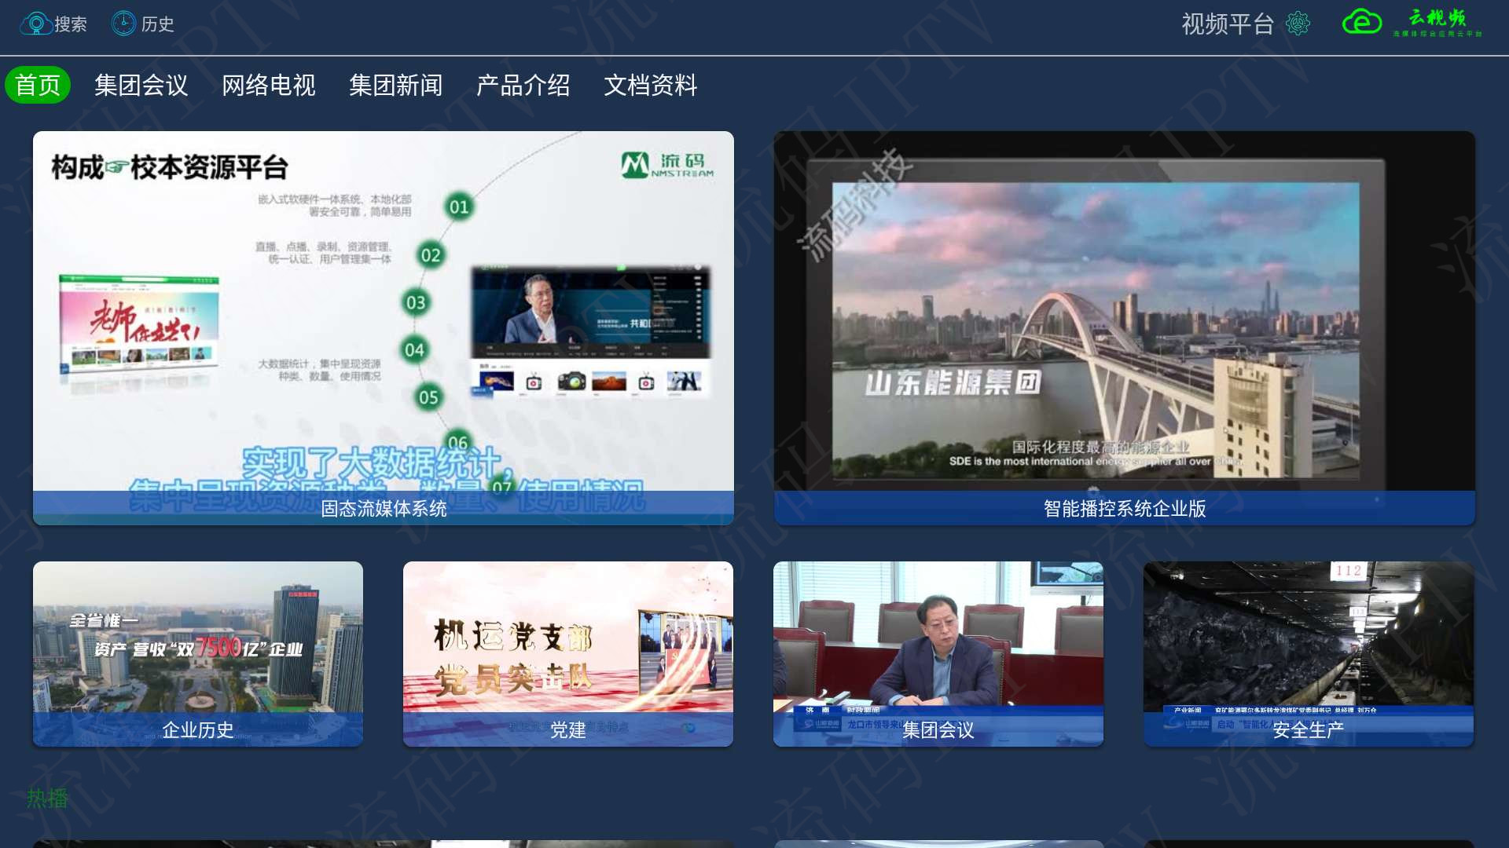
Task: Click the history clock icon
Action: [x=123, y=24]
